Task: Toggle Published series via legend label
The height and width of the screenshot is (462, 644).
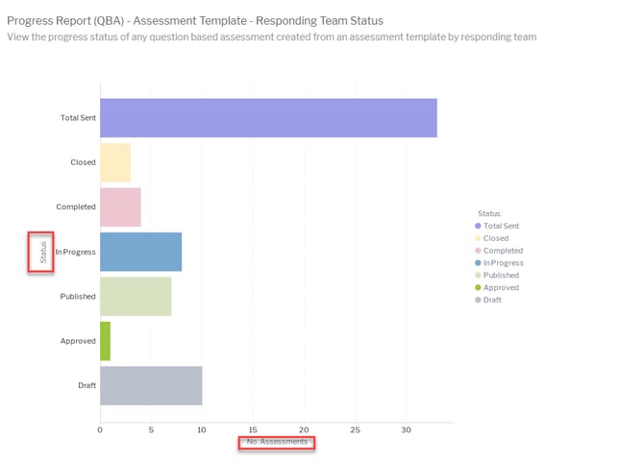Action: point(501,275)
